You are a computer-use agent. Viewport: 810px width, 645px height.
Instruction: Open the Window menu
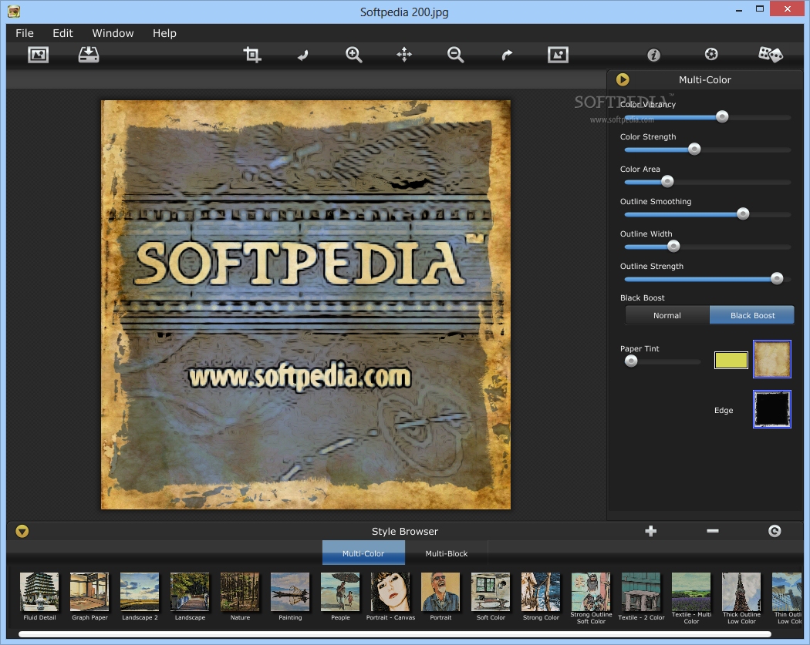[x=113, y=33]
